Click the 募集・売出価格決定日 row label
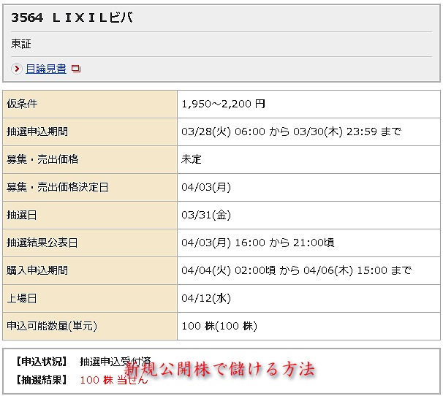443x396 pixels. click(58, 187)
